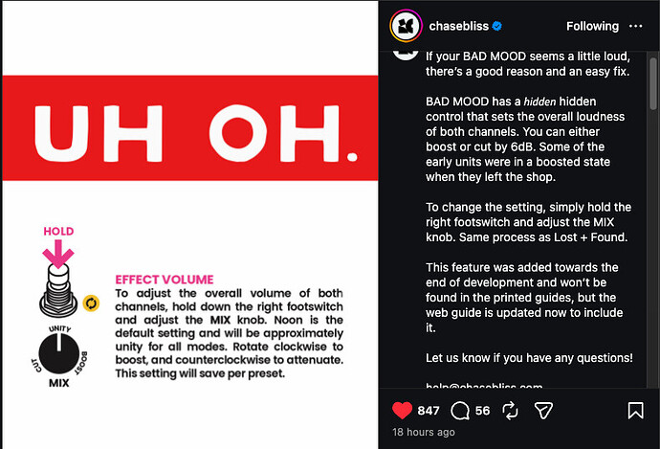Toggle the Following button
Screen dimensions: 660x449
[x=592, y=26]
